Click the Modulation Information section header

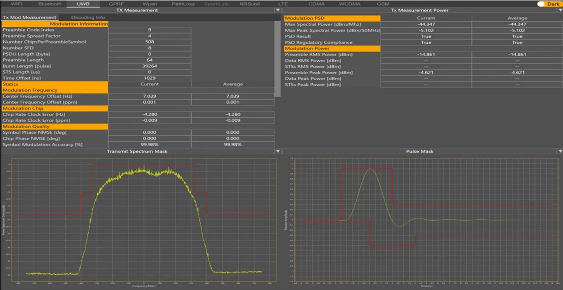coord(55,24)
